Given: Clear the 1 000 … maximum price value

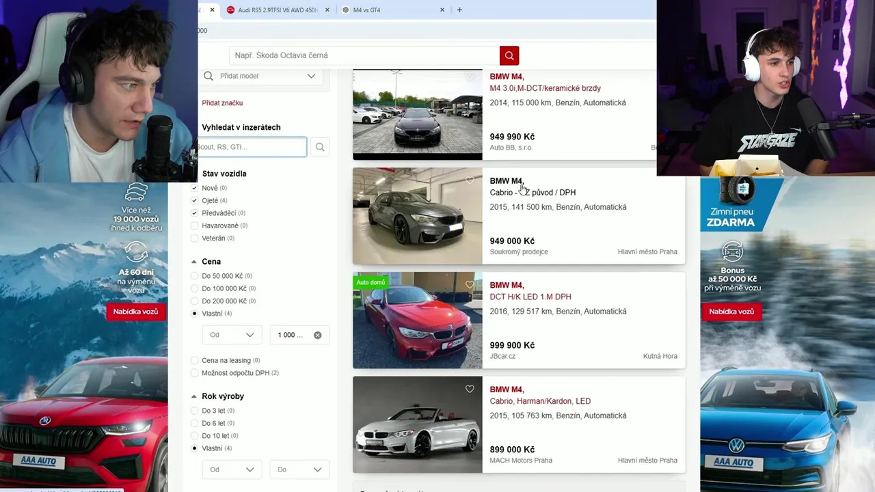Looking at the screenshot, I should coord(317,335).
